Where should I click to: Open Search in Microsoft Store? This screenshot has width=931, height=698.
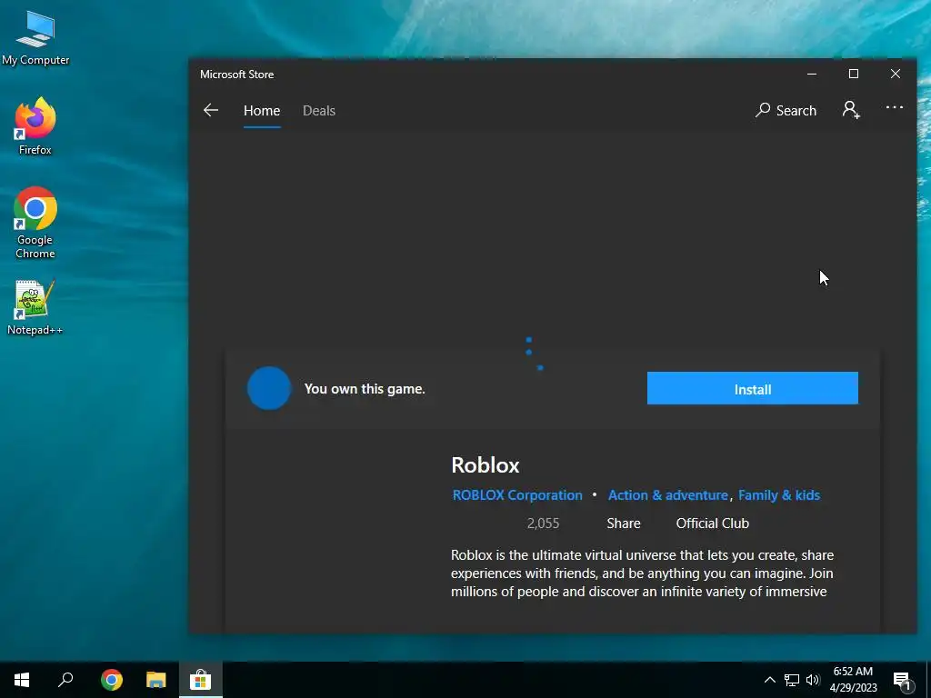click(x=786, y=110)
